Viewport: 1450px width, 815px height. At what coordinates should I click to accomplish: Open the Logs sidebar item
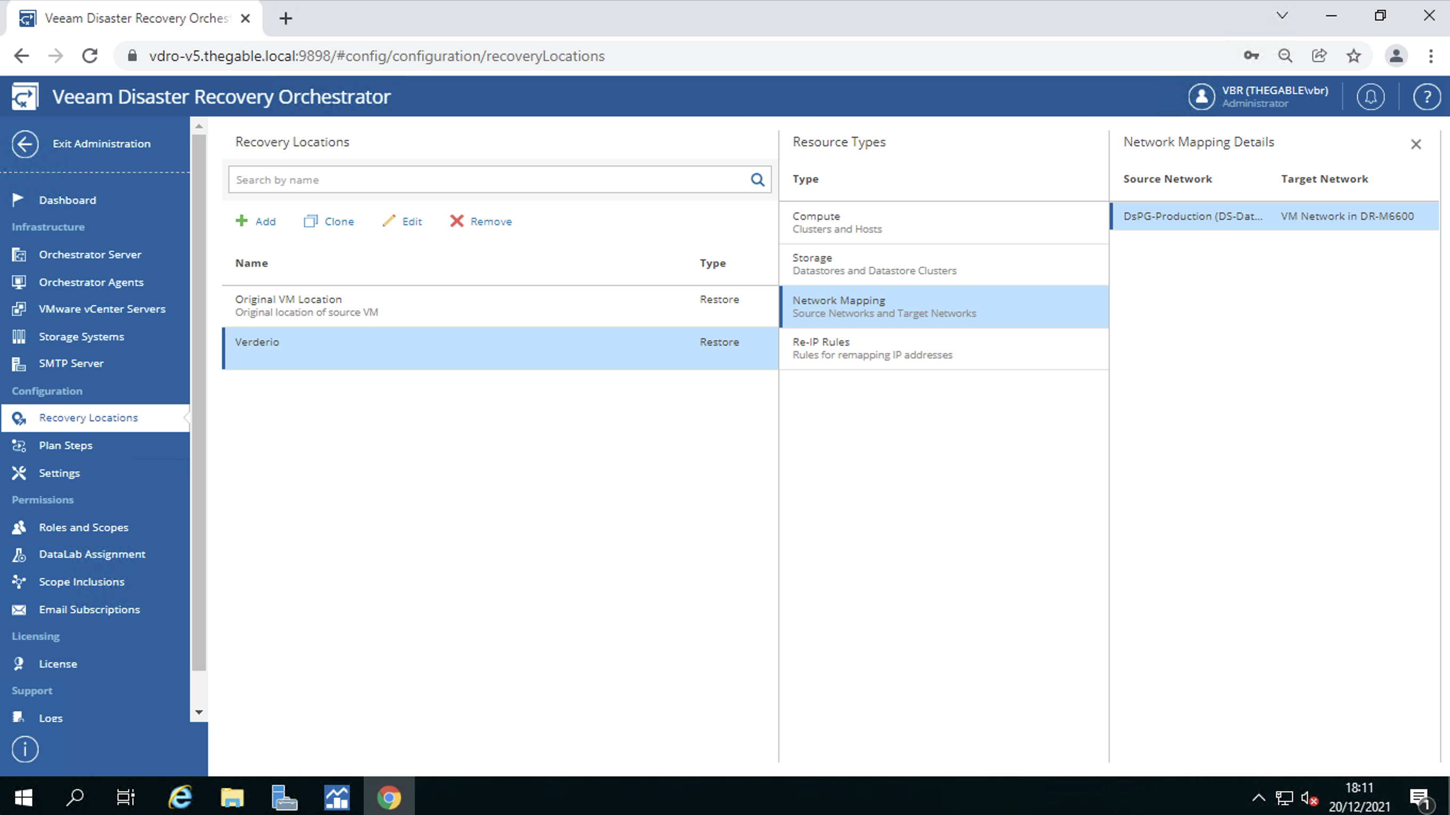pyautogui.click(x=50, y=718)
